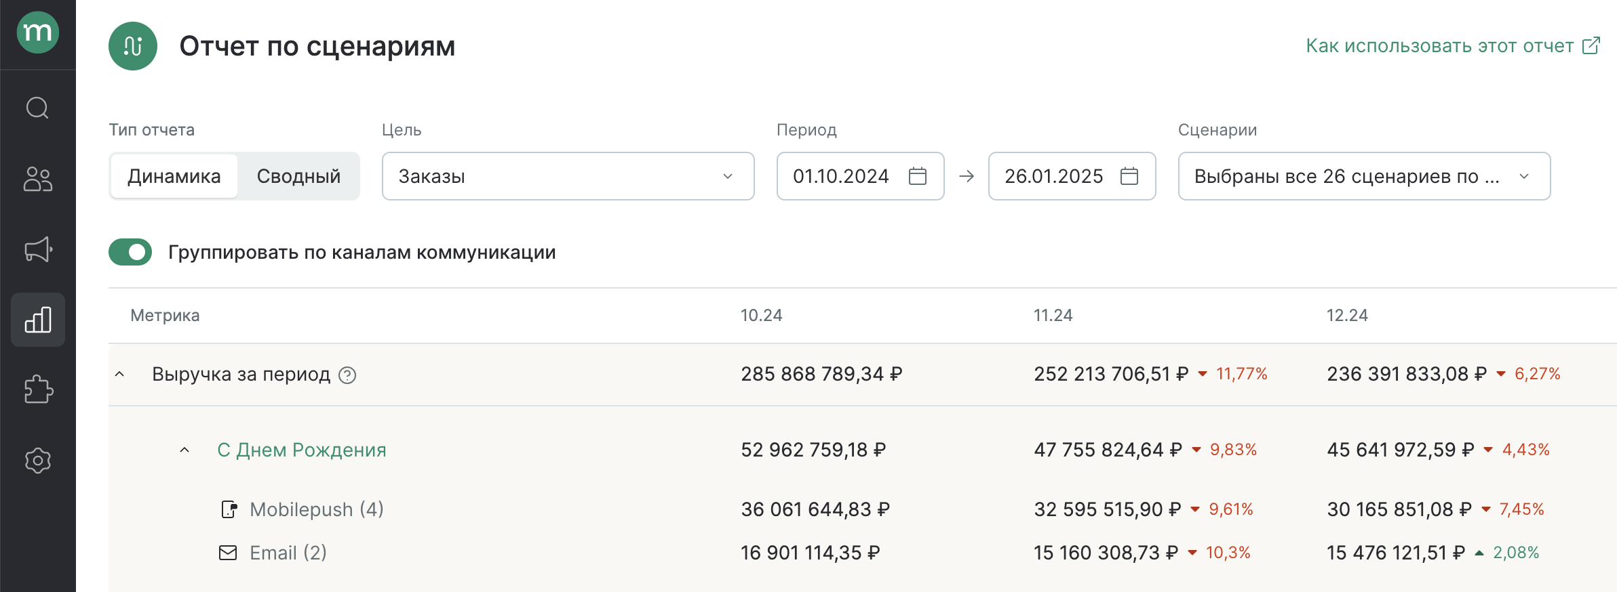Click the 12.24 column header
This screenshot has width=1617, height=592.
click(1347, 316)
